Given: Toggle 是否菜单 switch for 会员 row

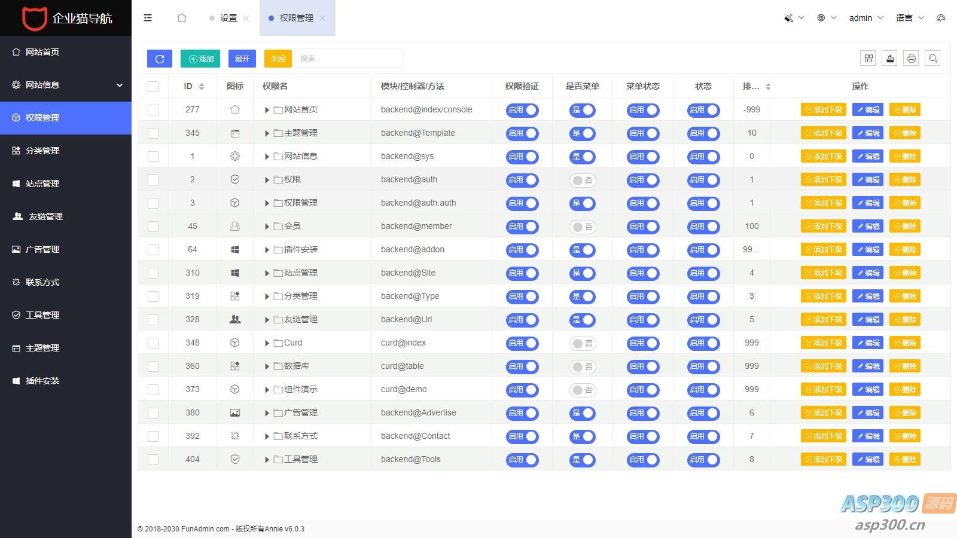Looking at the screenshot, I should click(582, 227).
